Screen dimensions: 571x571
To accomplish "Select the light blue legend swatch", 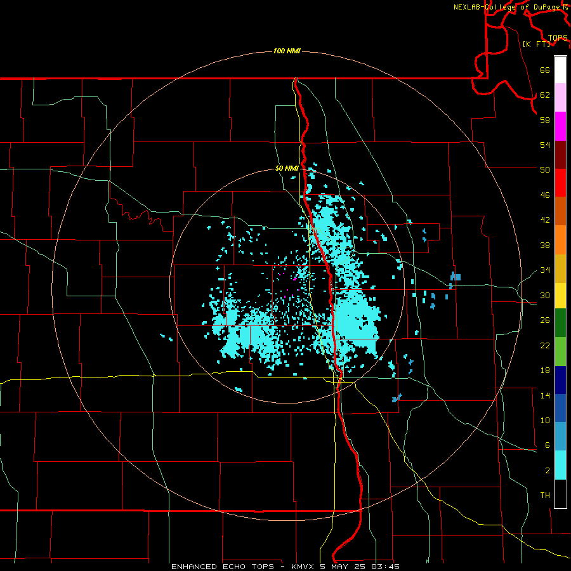I will tap(560, 436).
